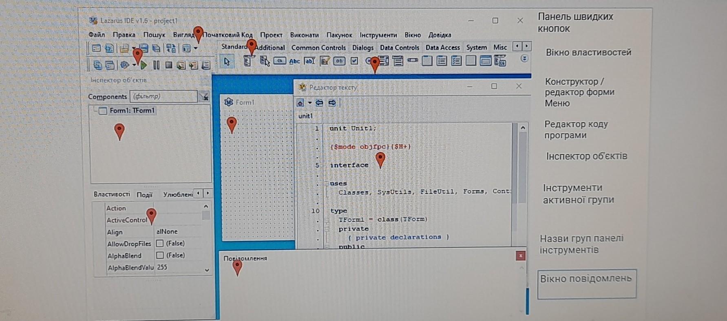This screenshot has width=727, height=321.
Task: Close the Повідомлення messages panel
Action: point(520,255)
